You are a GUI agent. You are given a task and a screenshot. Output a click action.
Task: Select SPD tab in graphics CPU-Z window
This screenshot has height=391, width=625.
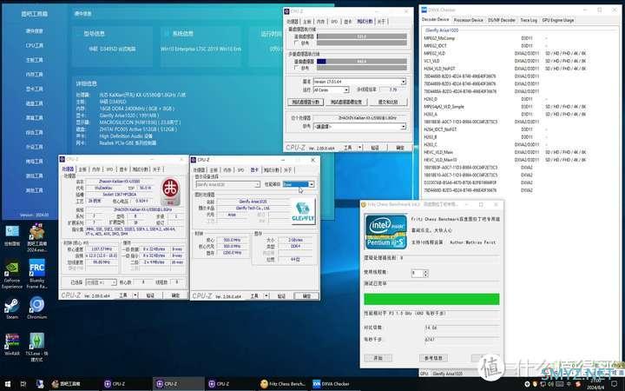pos(240,170)
